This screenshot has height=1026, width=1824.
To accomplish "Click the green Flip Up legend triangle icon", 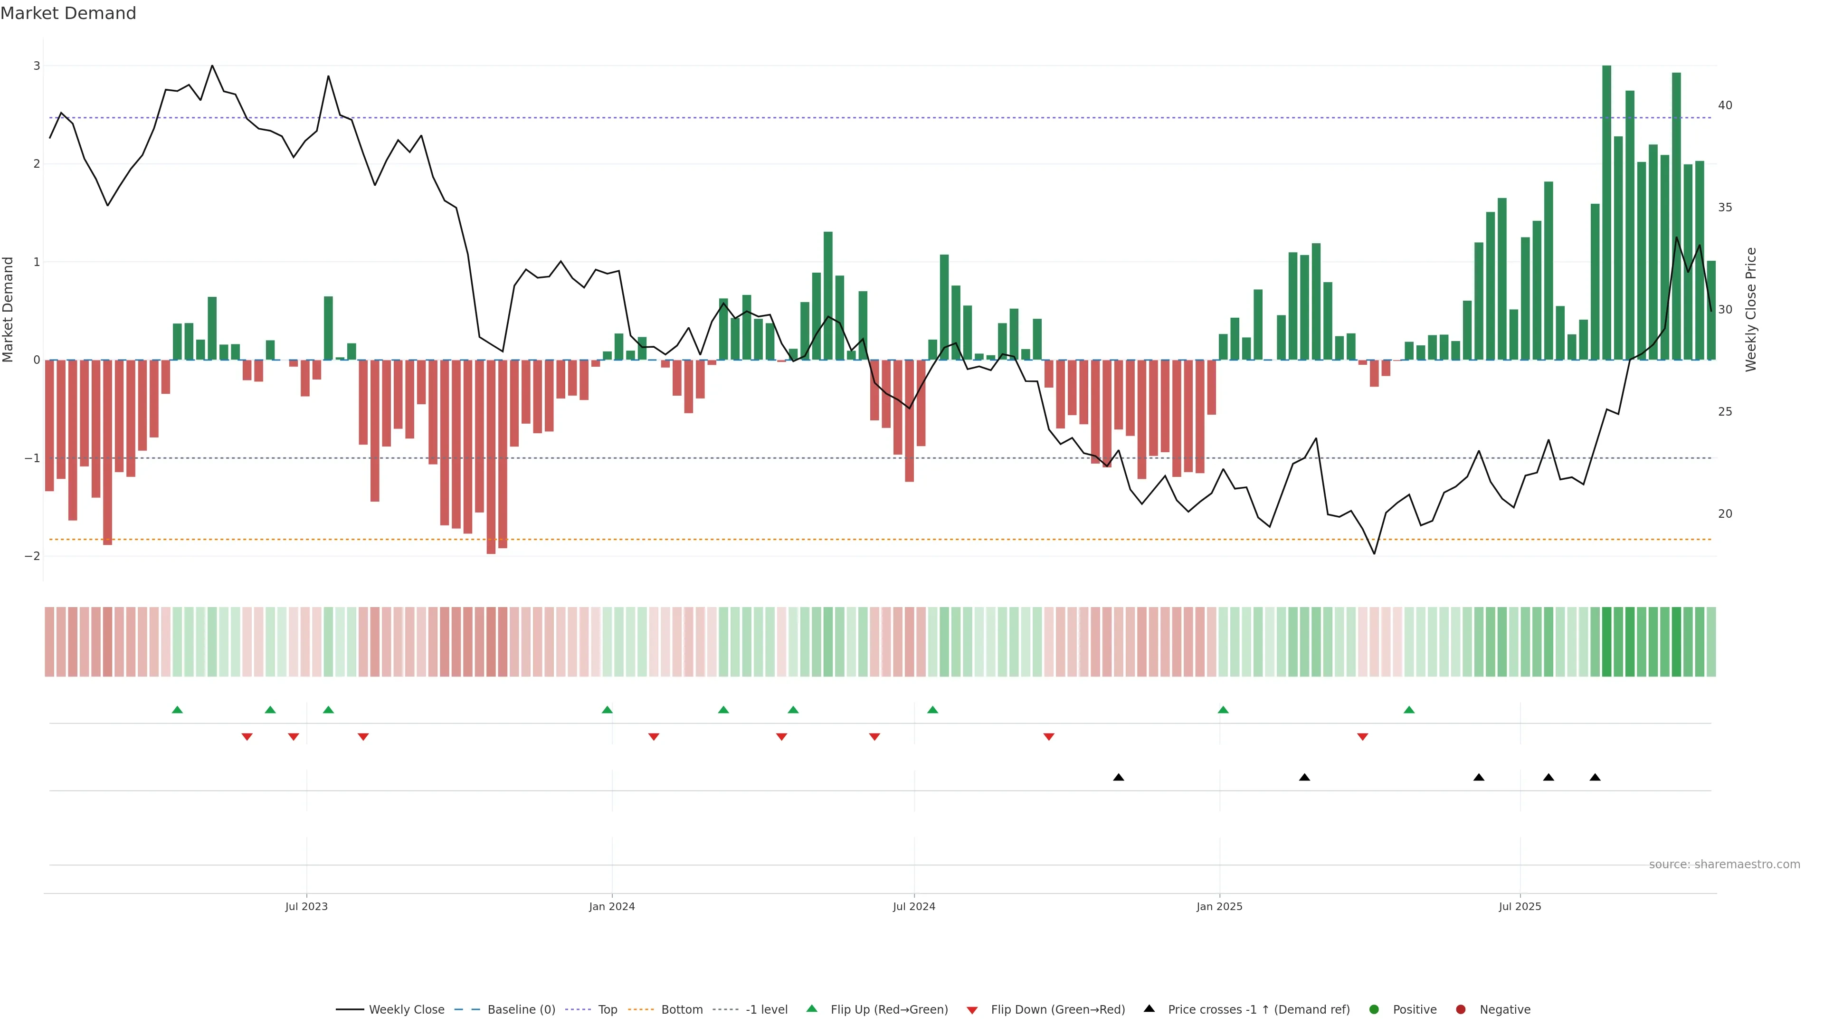I will [x=812, y=1008].
